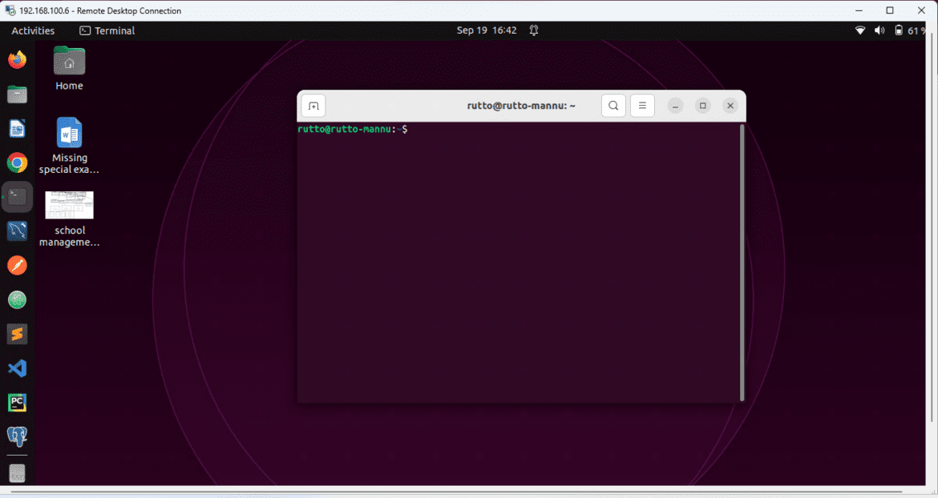The height and width of the screenshot is (498, 938).
Task: Open Google Chrome from the dock
Action: point(17,163)
